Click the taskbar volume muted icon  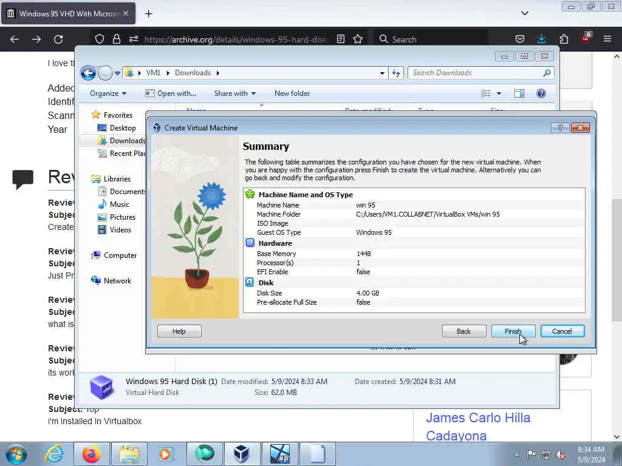(x=561, y=454)
